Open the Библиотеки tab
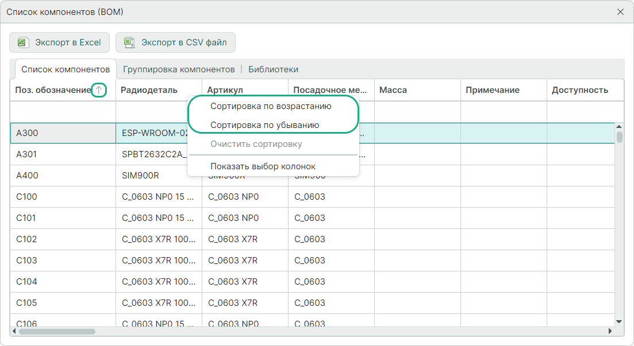This screenshot has height=346, width=634. [x=273, y=69]
